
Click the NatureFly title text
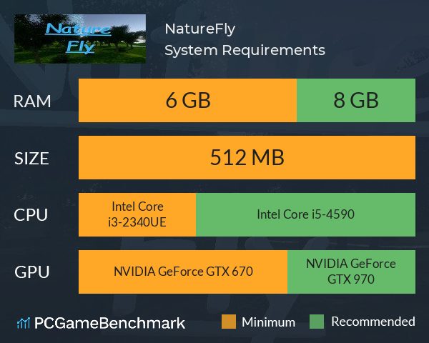coord(200,29)
